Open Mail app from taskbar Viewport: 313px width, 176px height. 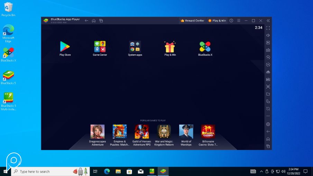140,172
